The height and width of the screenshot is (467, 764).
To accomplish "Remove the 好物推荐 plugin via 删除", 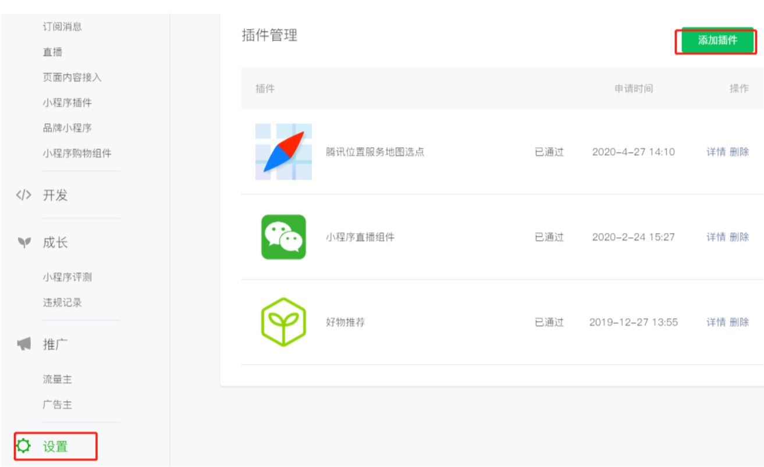I will pos(739,322).
